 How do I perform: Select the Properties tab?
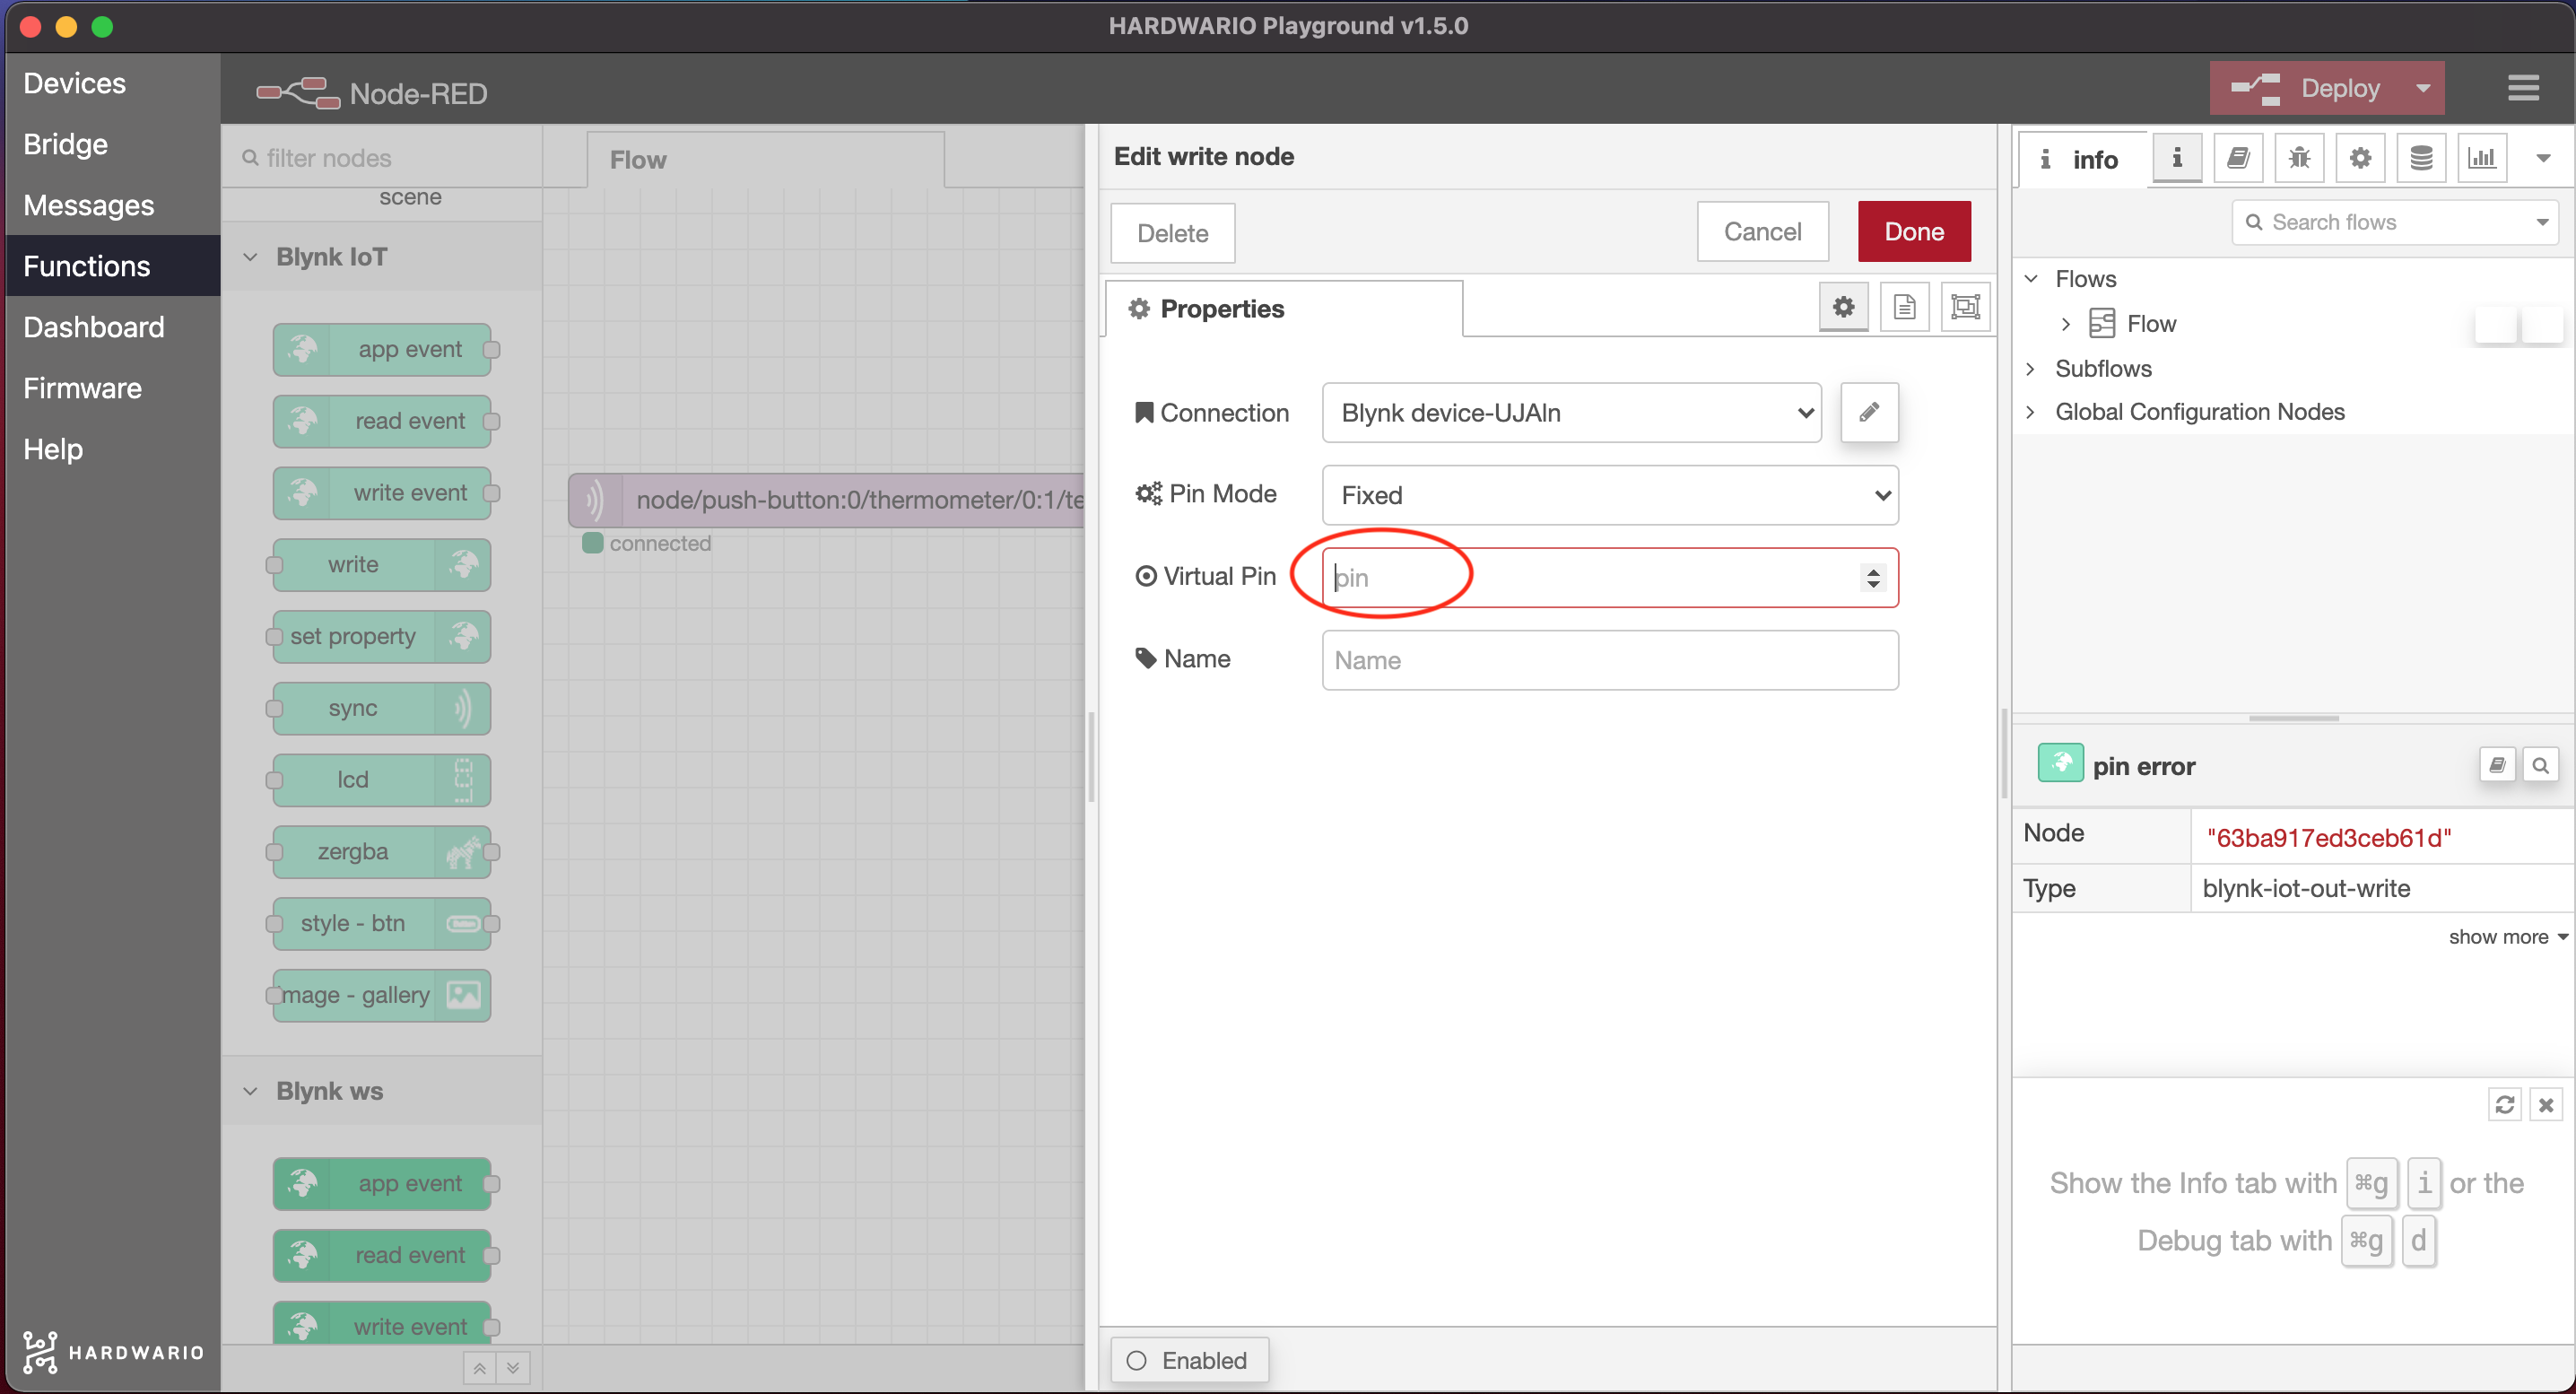point(1284,309)
